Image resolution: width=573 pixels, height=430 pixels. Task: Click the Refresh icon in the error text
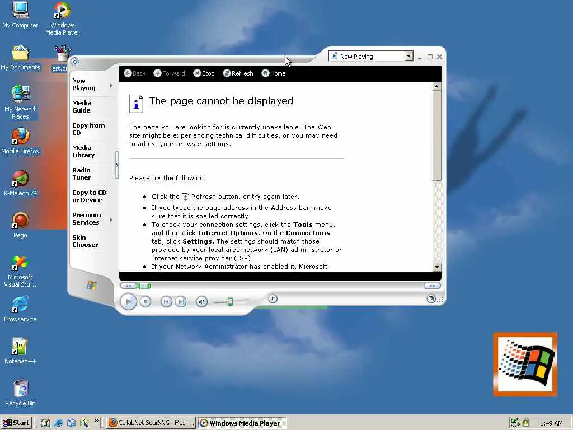[186, 197]
